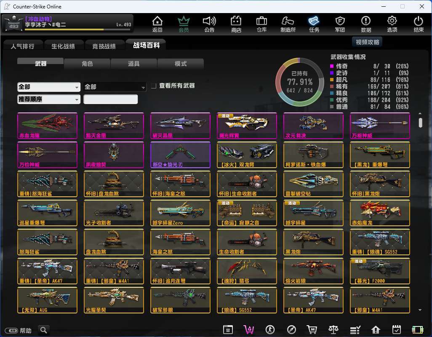This screenshot has height=337, width=432.
Task: Open the 数据 data icon
Action: pyautogui.click(x=366, y=24)
